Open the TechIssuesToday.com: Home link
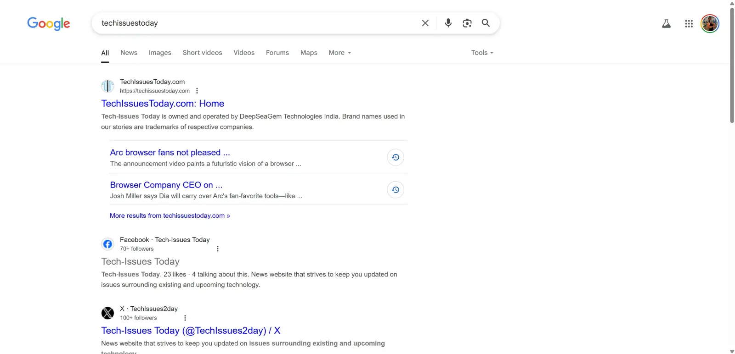735x354 pixels. pos(163,104)
